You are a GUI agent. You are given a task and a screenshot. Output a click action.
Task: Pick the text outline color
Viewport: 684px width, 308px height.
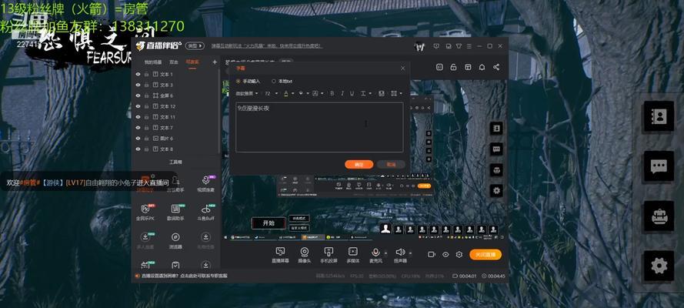[315, 93]
